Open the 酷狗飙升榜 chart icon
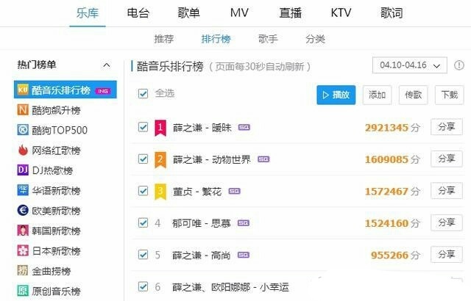Viewport: 471px width, 301px height. 23,110
